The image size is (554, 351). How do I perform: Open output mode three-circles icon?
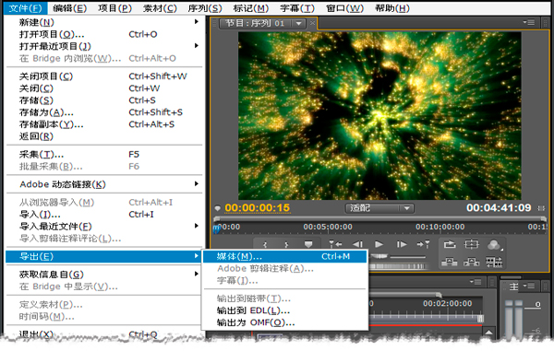(x=494, y=244)
